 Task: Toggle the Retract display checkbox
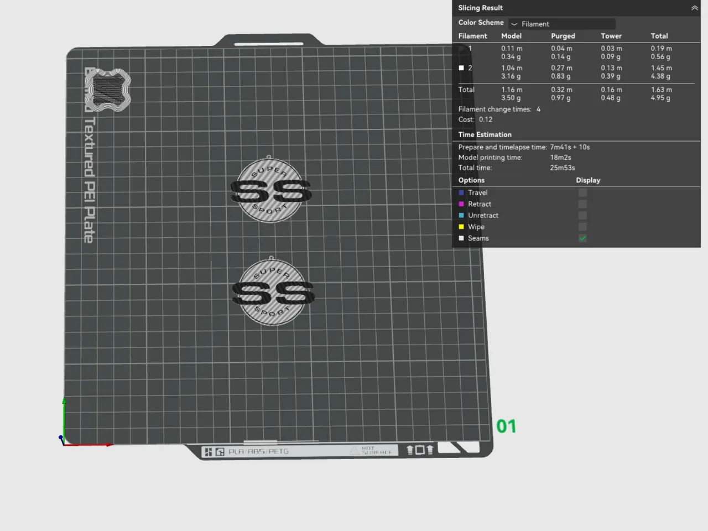point(582,204)
